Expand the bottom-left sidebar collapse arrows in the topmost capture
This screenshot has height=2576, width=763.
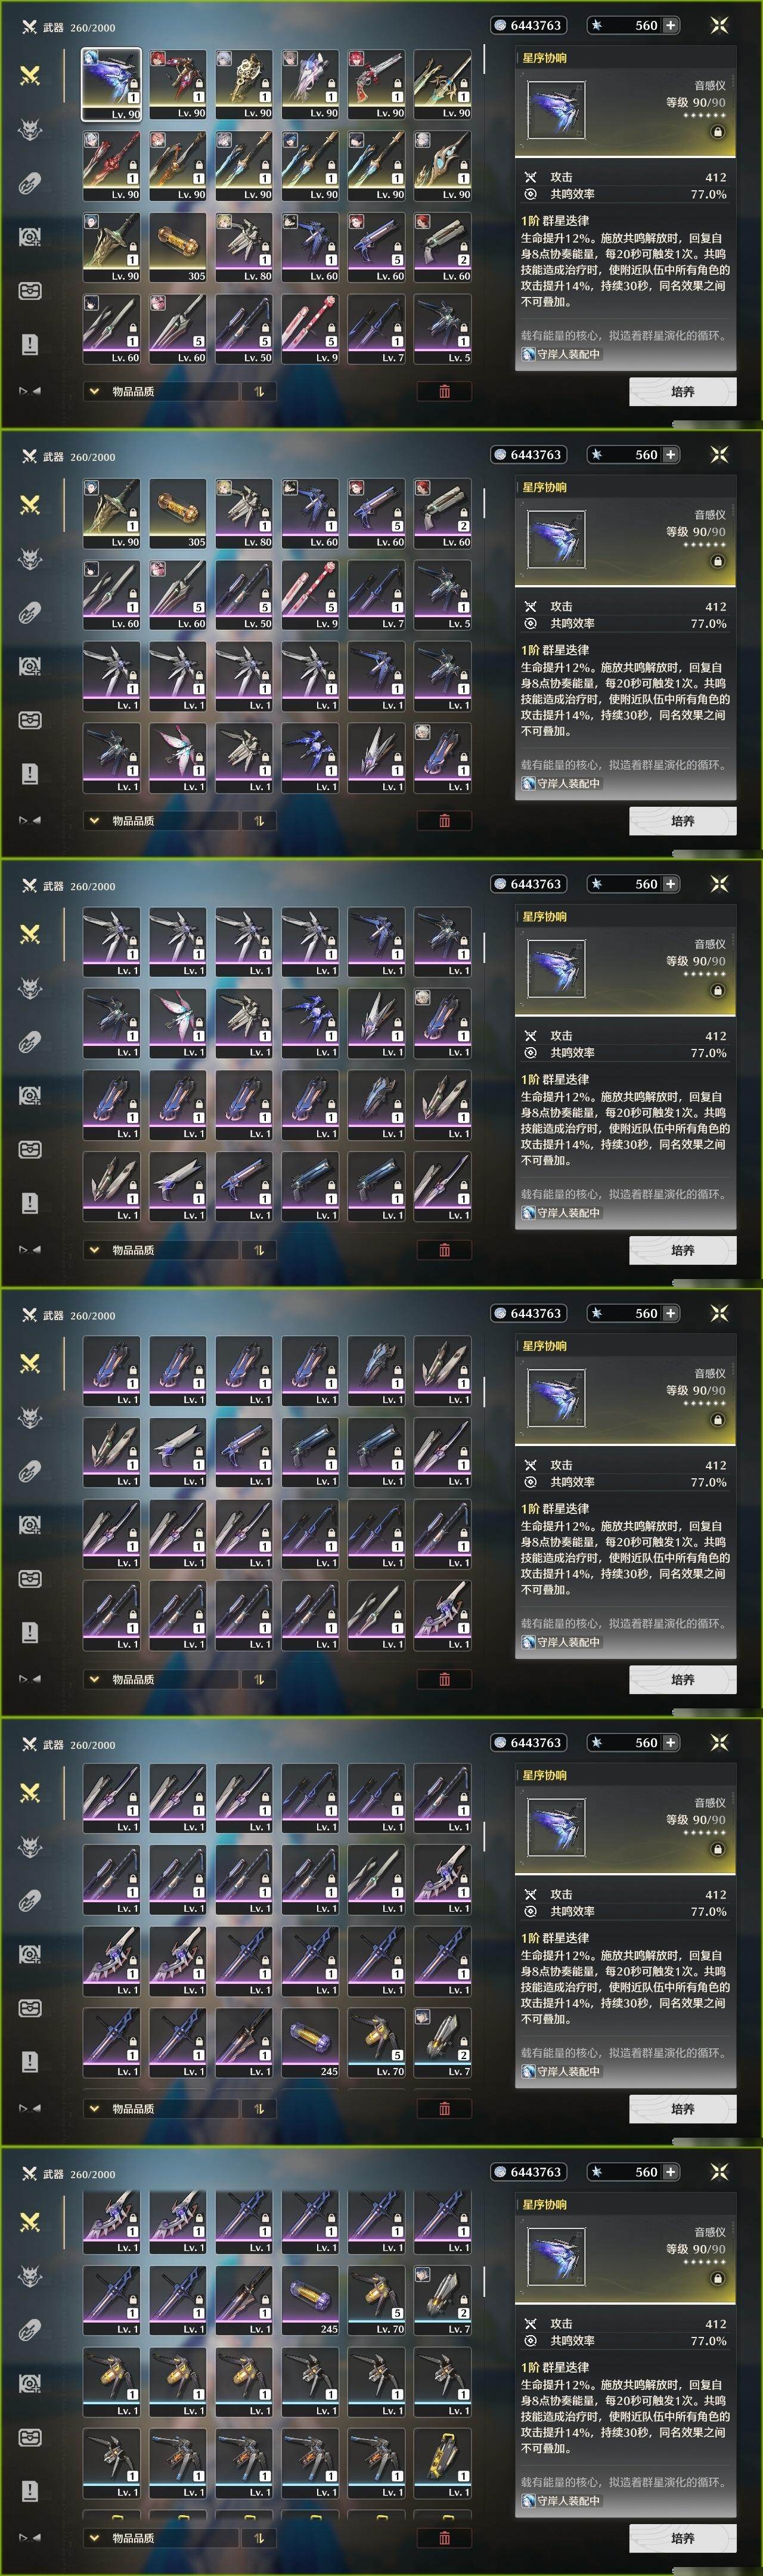click(x=30, y=391)
